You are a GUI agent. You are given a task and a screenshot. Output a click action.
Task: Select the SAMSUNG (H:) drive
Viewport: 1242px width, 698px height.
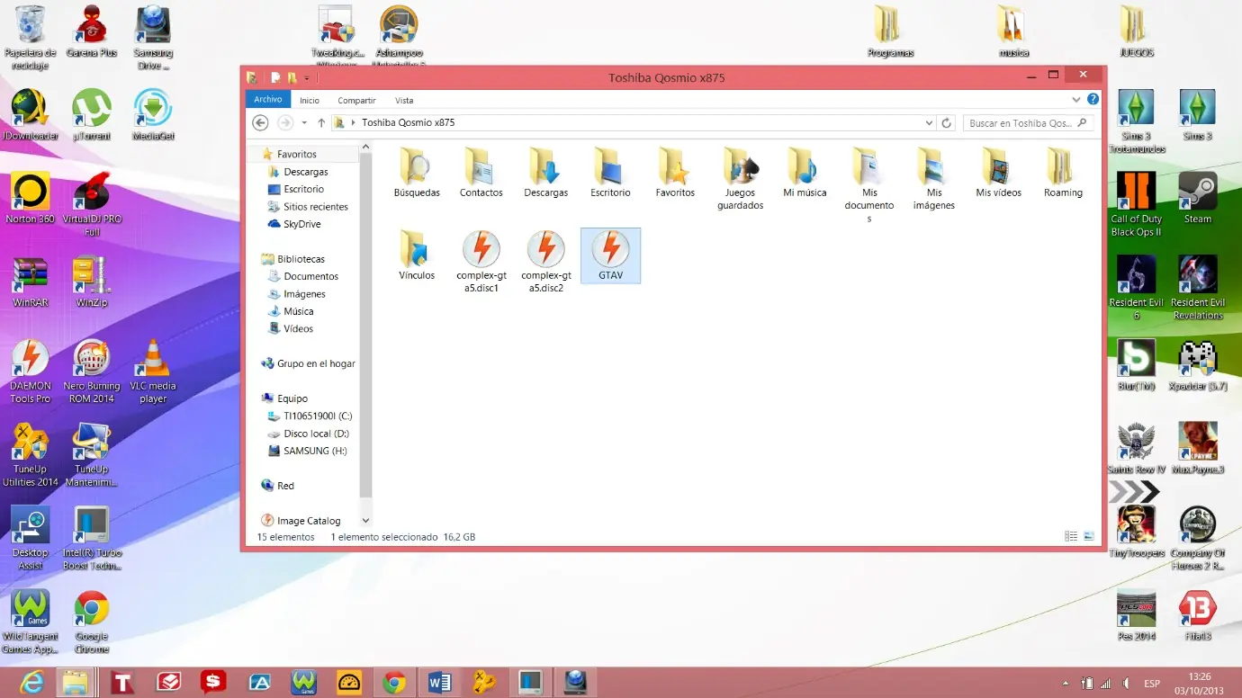(x=315, y=451)
